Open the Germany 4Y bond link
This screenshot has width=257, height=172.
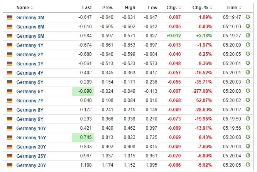[x=30, y=73]
